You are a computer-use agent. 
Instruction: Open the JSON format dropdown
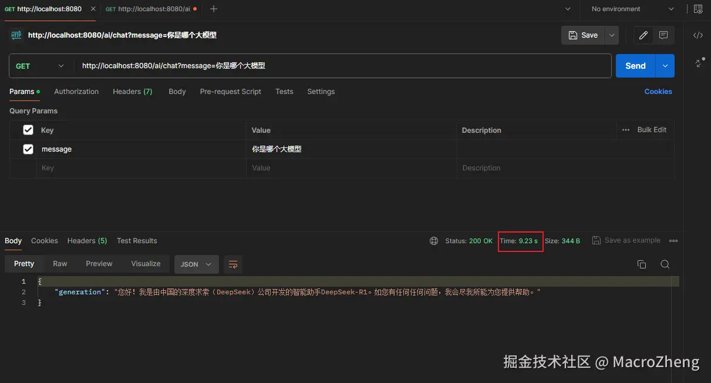click(197, 264)
